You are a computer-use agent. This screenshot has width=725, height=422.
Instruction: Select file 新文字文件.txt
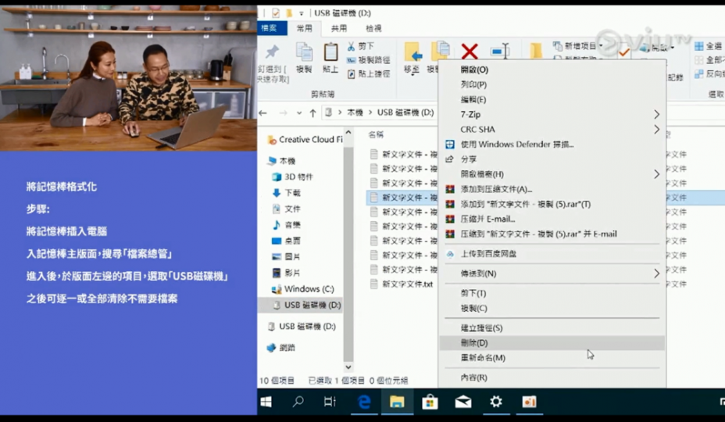402,284
